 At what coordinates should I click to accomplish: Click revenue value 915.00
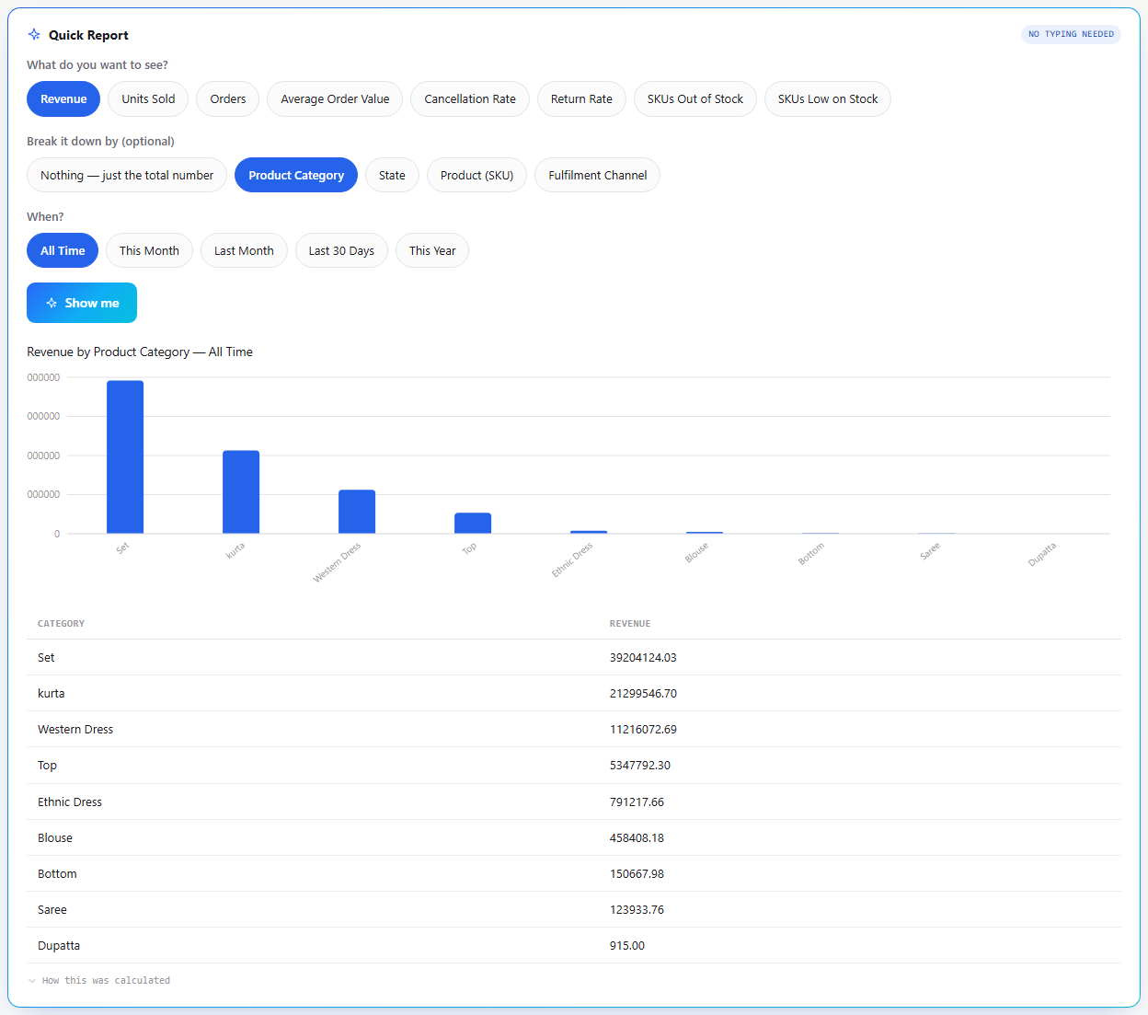click(x=627, y=946)
